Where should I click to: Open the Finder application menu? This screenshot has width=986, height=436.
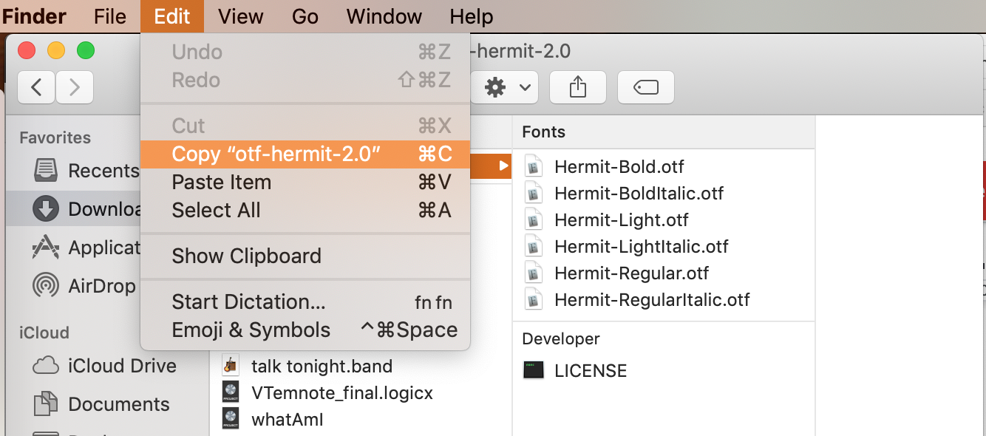[35, 16]
